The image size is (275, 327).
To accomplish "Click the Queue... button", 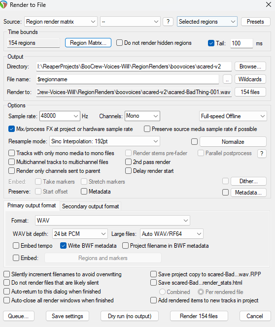I will pos(19,316).
